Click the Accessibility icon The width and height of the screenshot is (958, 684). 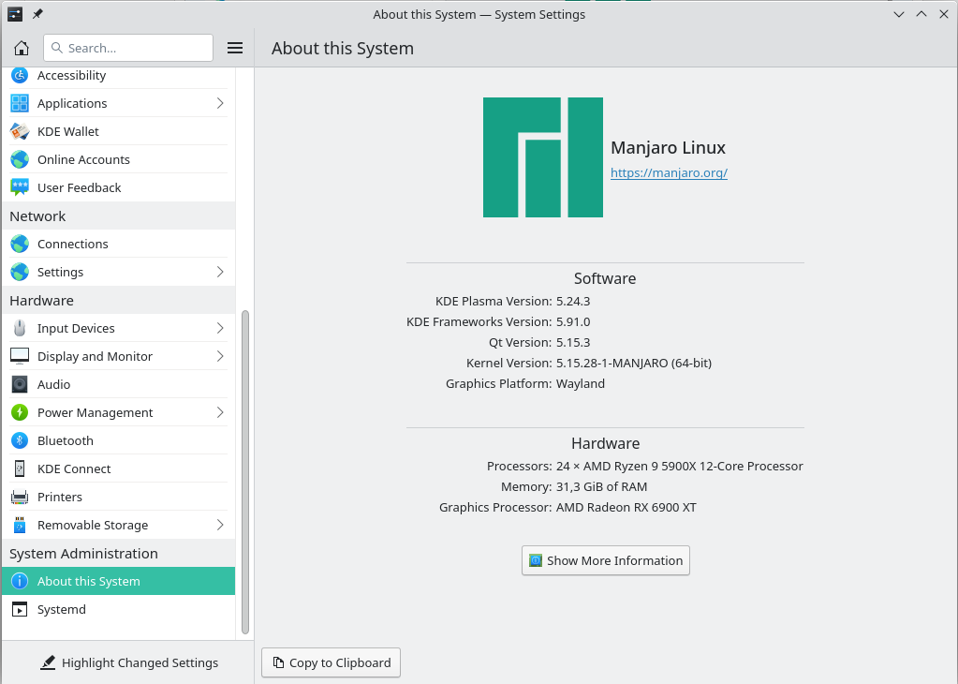[20, 75]
